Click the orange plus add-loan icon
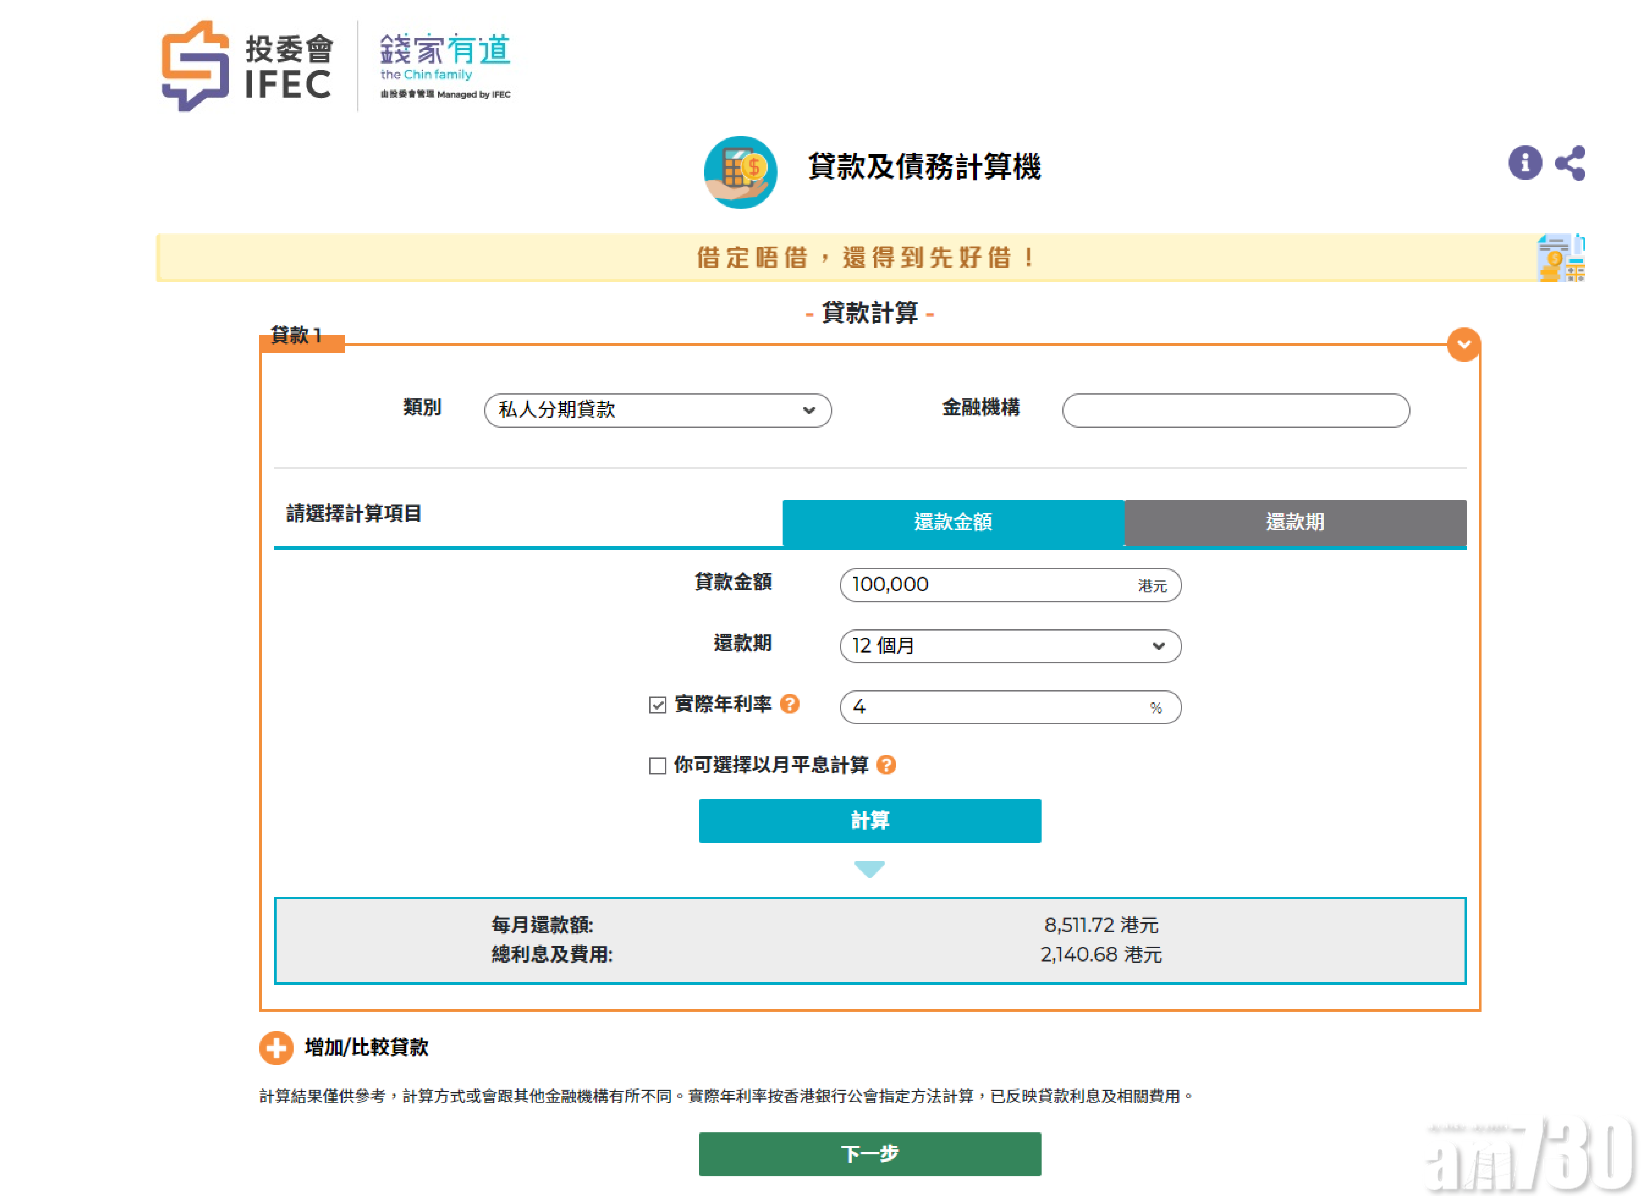The image size is (1649, 1201). tap(276, 1048)
